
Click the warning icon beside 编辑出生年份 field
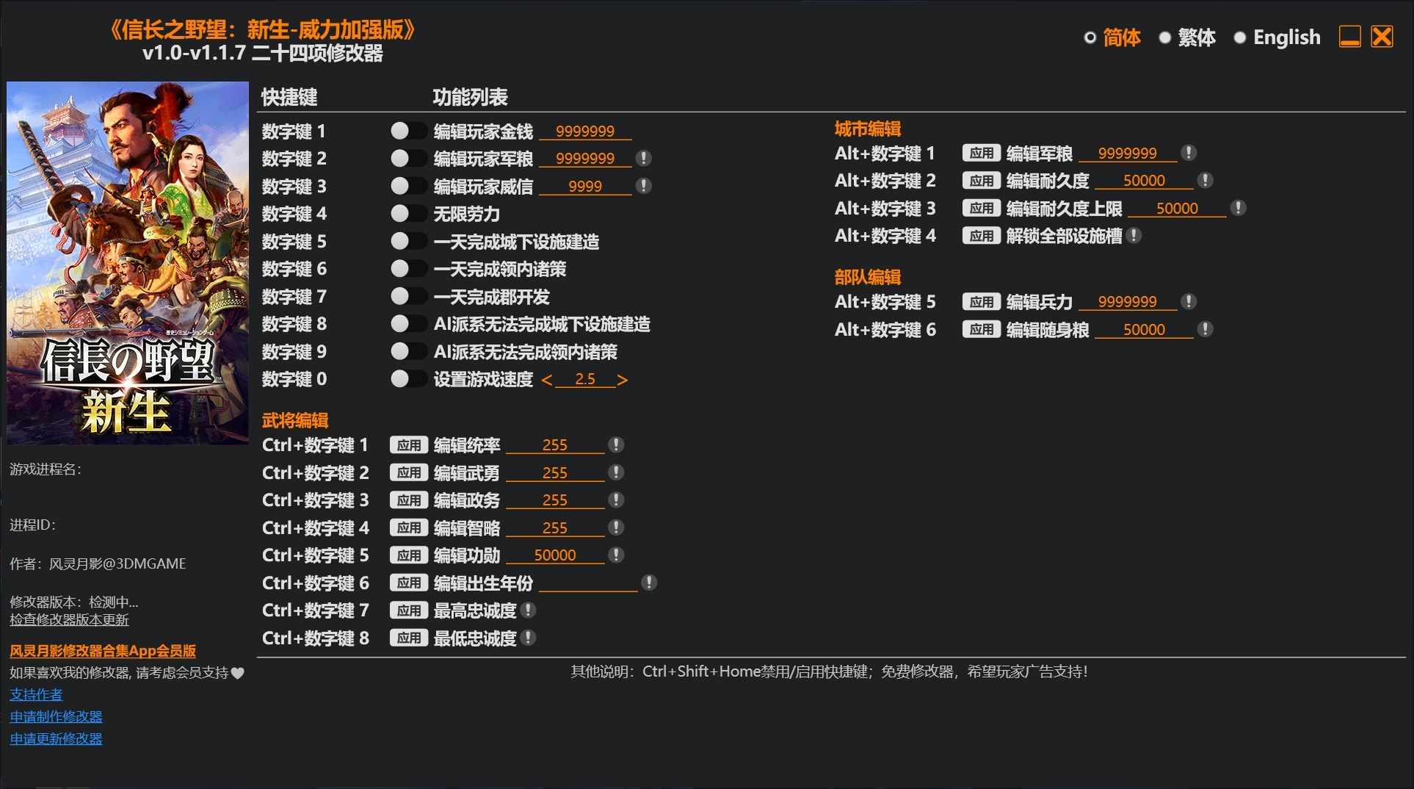click(648, 583)
